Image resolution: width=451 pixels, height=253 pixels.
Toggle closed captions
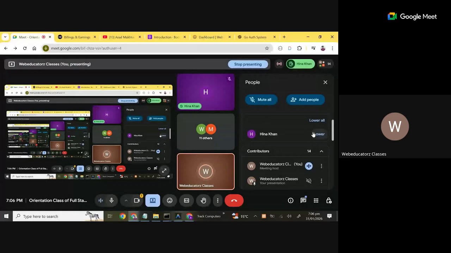click(x=186, y=200)
